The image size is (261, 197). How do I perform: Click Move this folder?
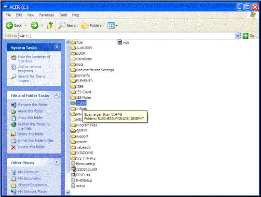(x=30, y=111)
